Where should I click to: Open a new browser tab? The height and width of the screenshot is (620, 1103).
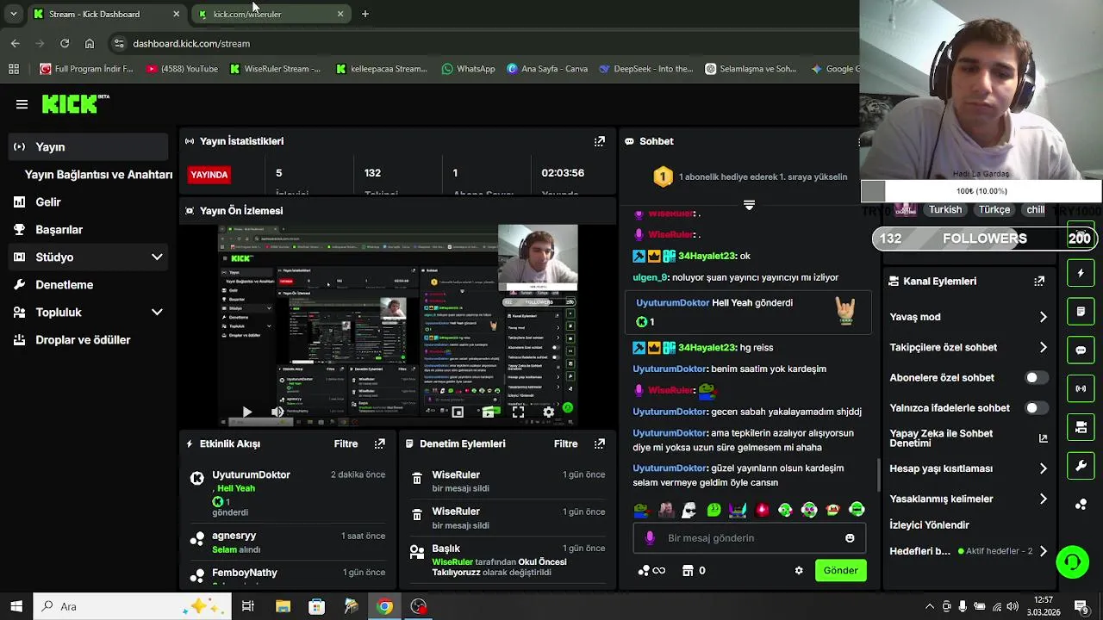pyautogui.click(x=365, y=14)
